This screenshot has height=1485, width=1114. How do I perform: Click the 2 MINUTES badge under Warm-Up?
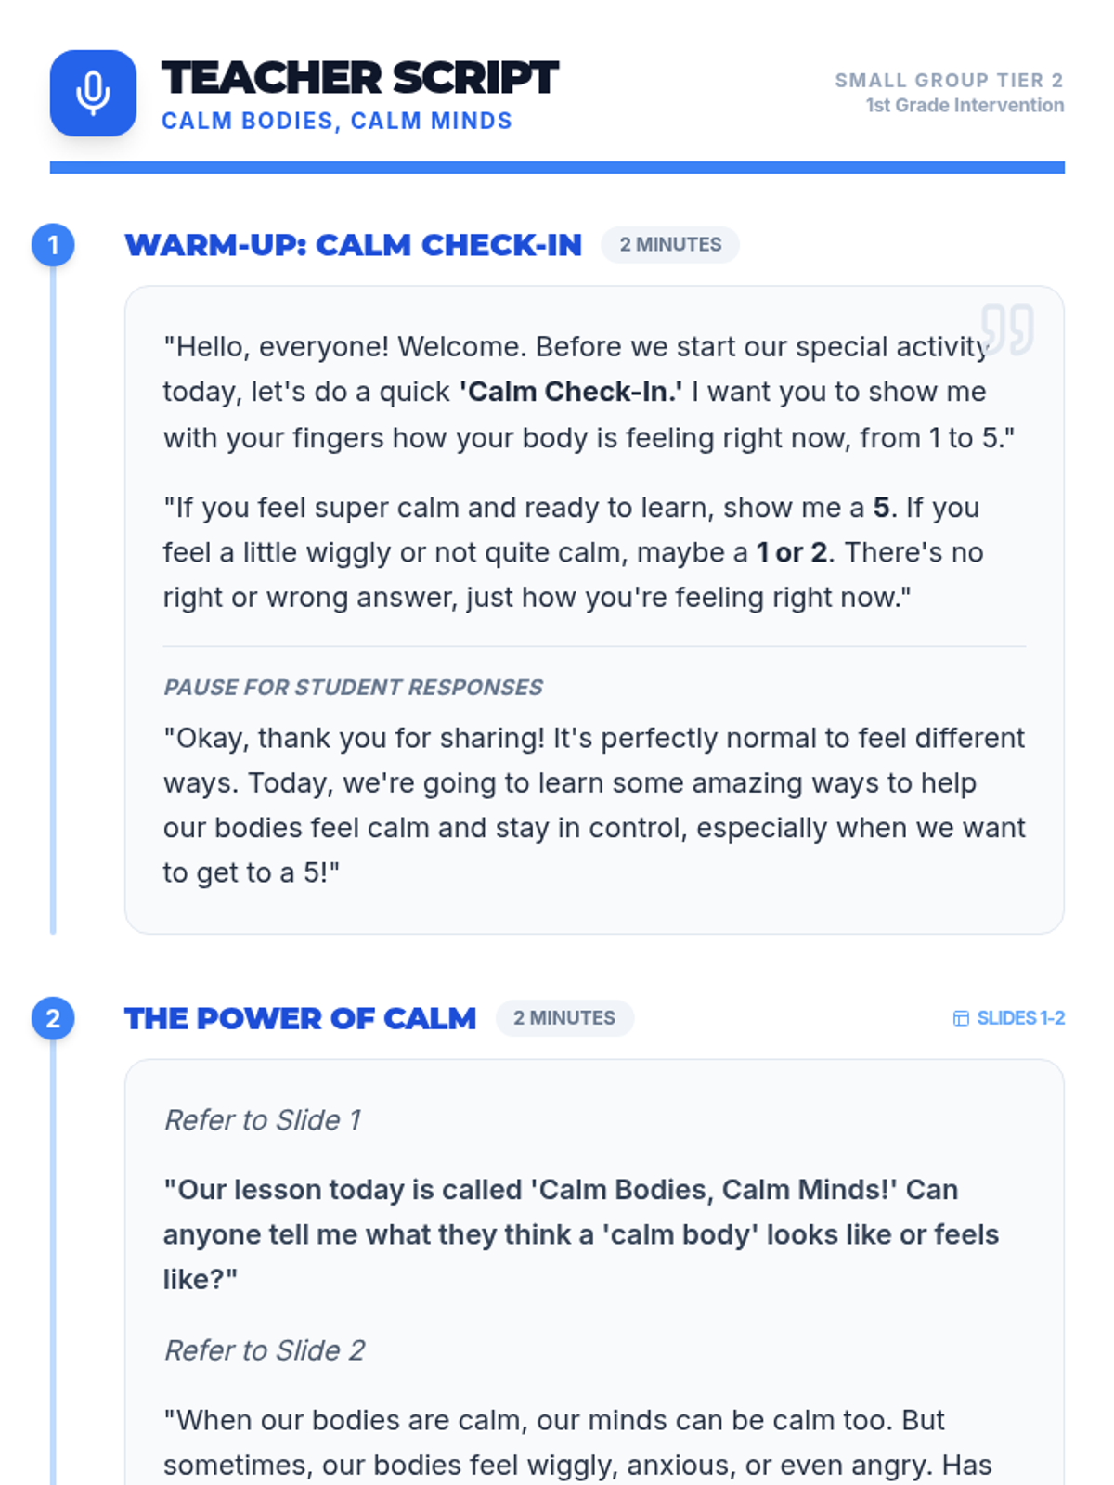(x=670, y=245)
